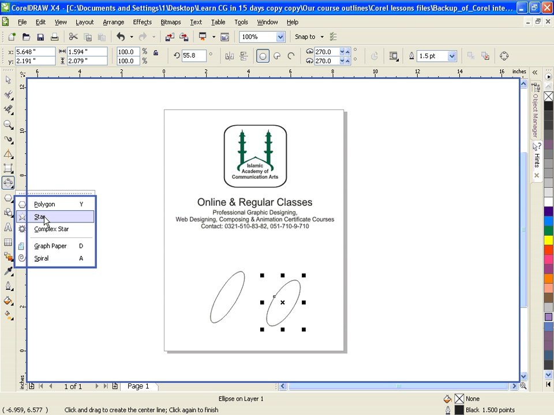Select the Shape edit tool

point(8,95)
